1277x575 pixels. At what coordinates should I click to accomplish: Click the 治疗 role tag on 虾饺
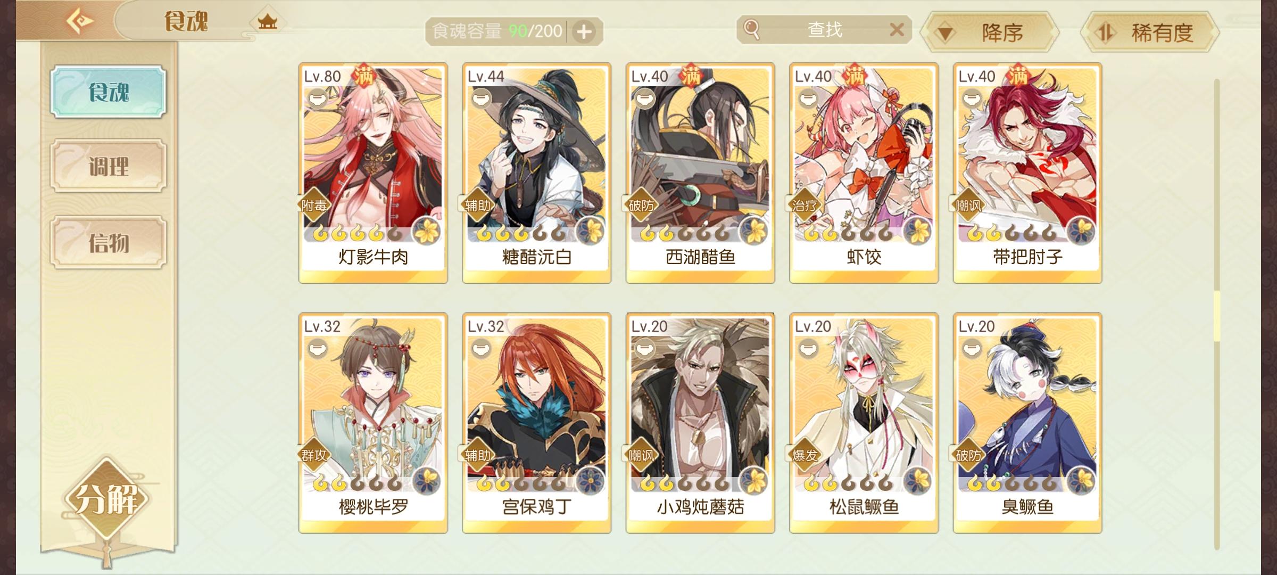805,205
